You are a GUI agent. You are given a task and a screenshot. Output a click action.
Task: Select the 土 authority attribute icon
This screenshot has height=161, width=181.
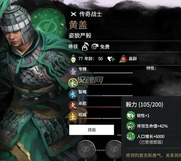[x=73, y=117]
